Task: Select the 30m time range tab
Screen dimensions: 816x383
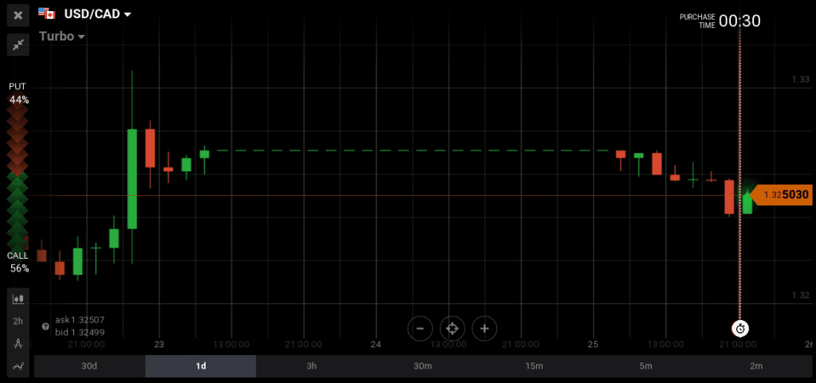Action: pos(422,365)
